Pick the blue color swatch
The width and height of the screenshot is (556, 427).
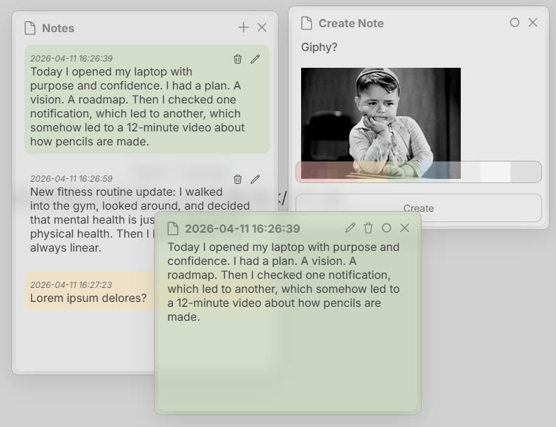tap(434, 172)
